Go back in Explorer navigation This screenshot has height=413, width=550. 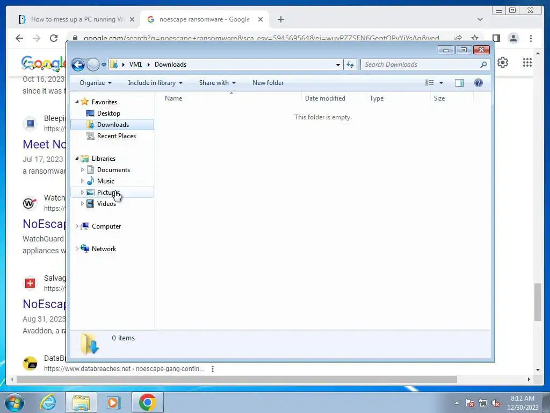[78, 65]
